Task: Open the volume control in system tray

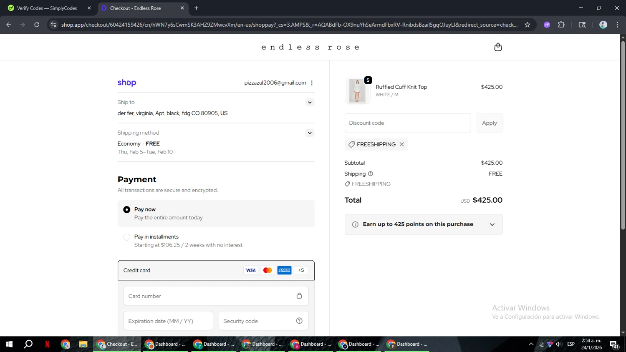Action: [559, 344]
